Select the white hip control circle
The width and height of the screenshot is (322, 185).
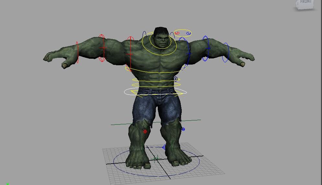pos(155,92)
